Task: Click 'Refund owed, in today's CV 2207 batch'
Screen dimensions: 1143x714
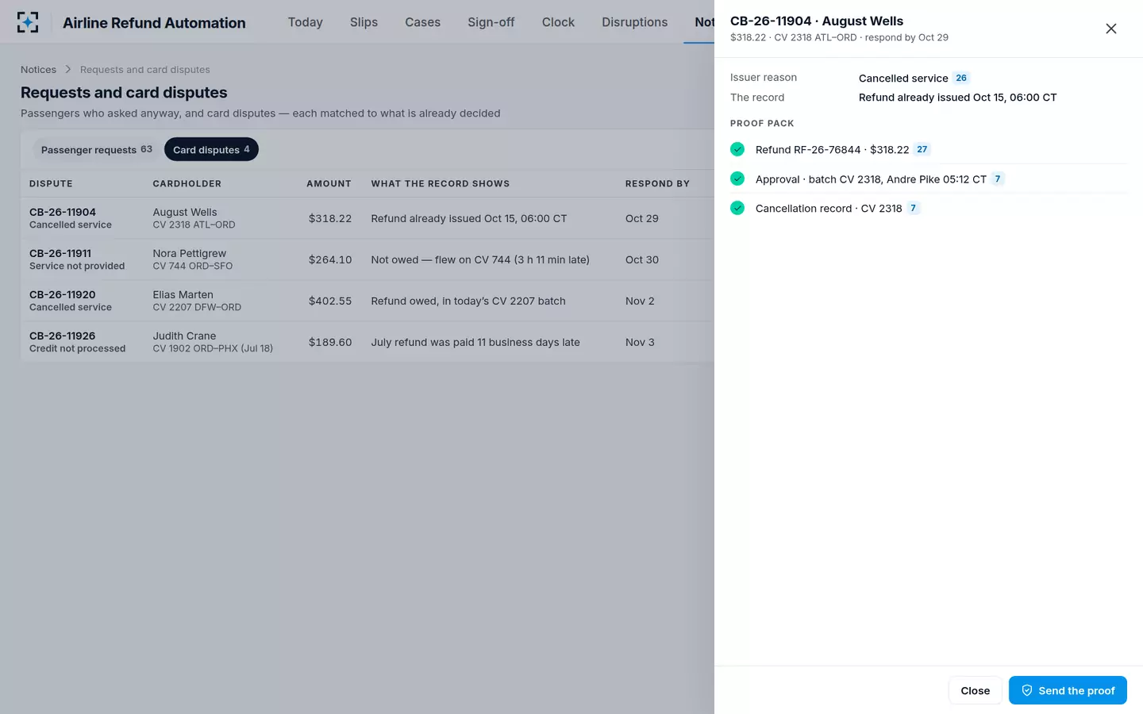Action: 468,301
